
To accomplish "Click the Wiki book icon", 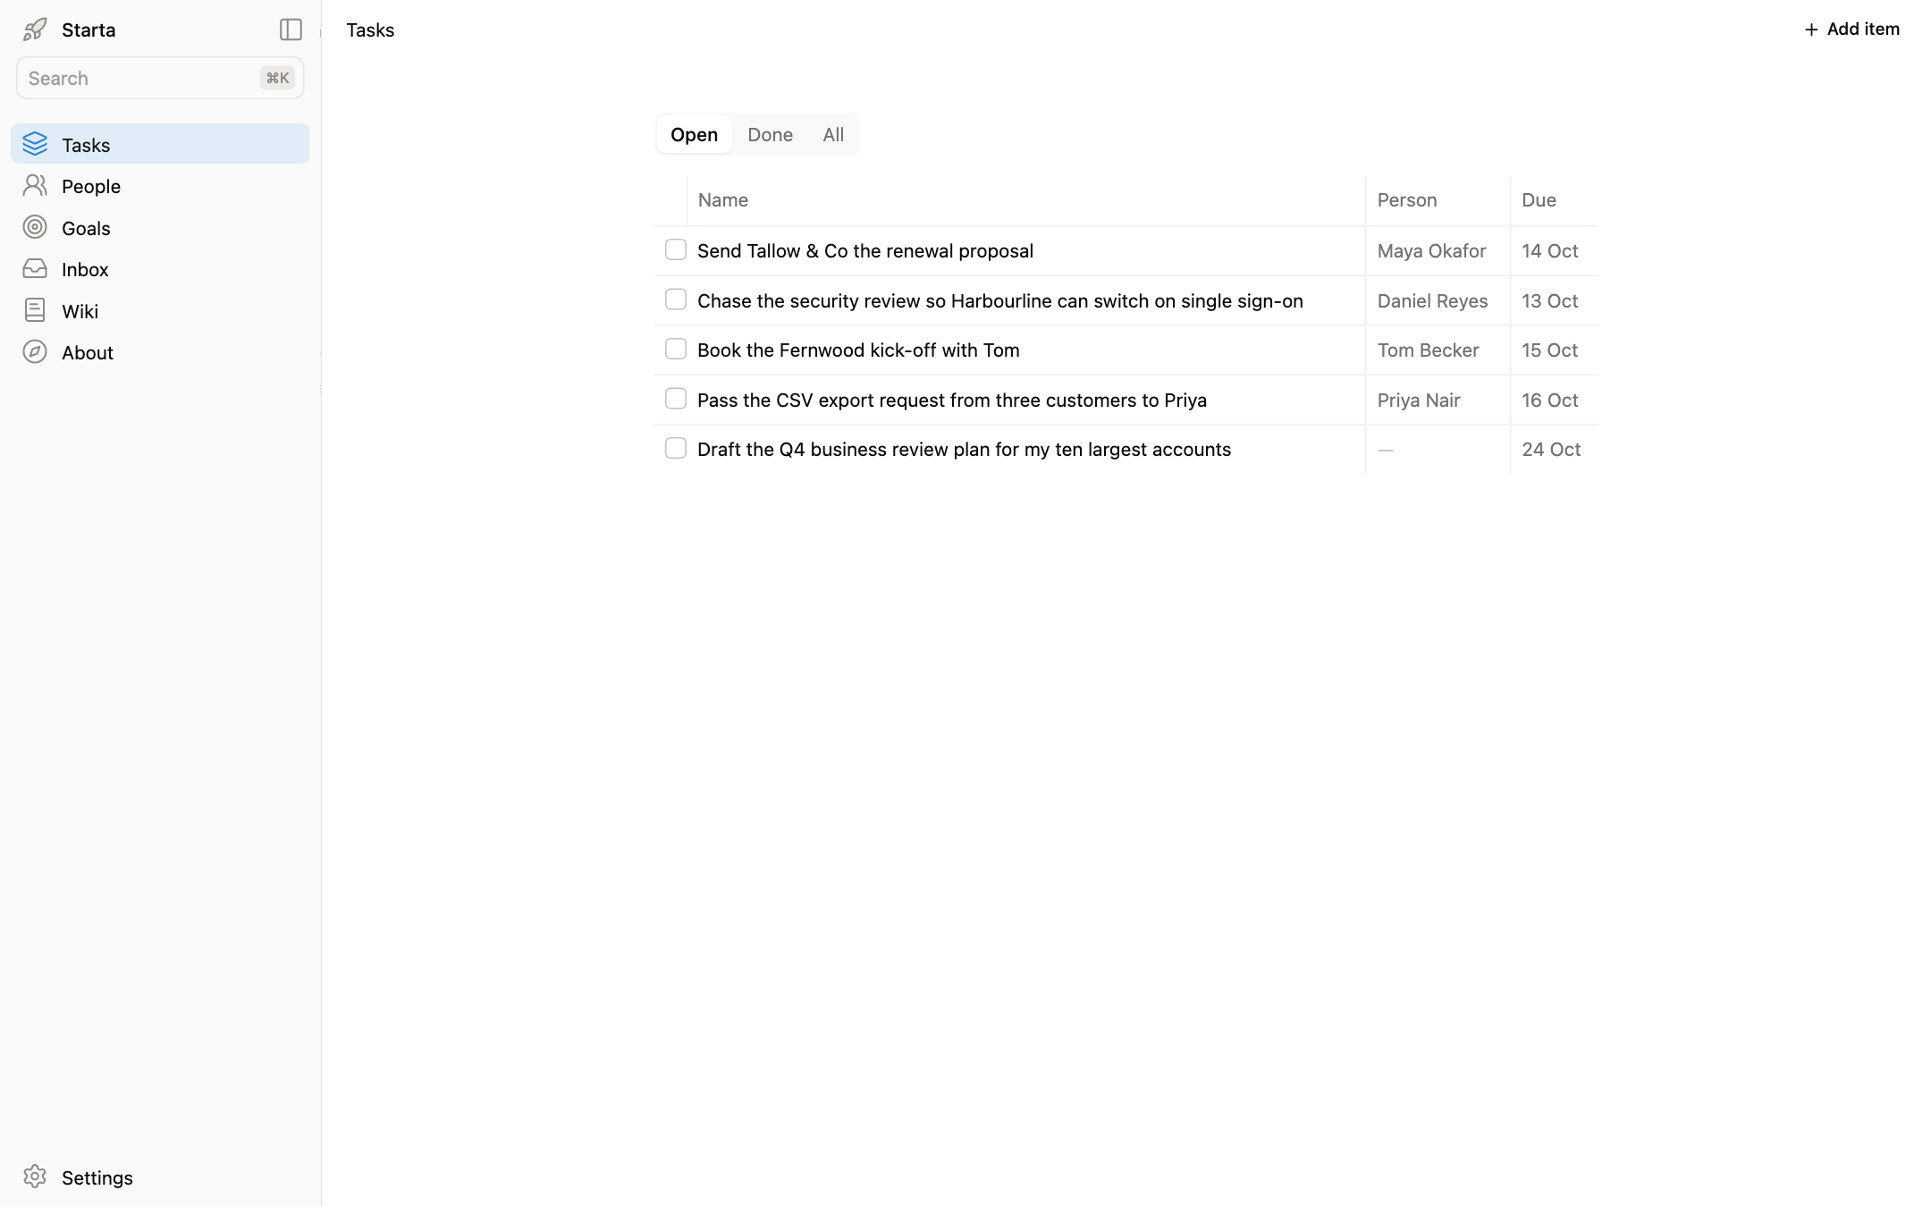I will coord(35,310).
